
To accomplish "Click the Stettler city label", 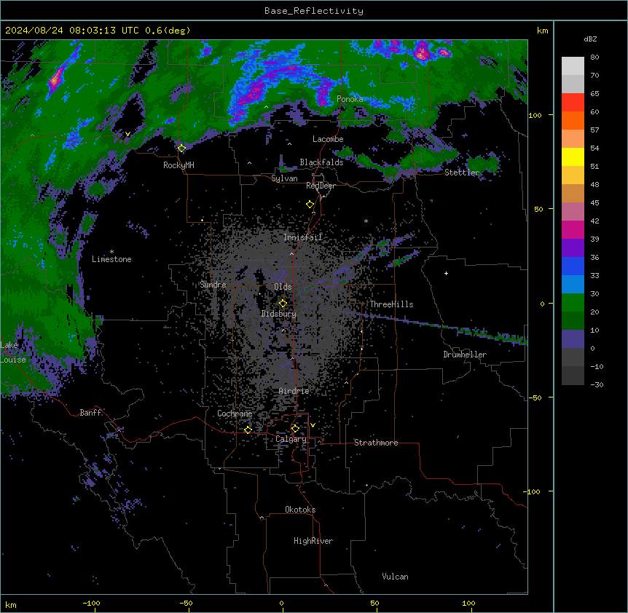I will click(x=462, y=173).
